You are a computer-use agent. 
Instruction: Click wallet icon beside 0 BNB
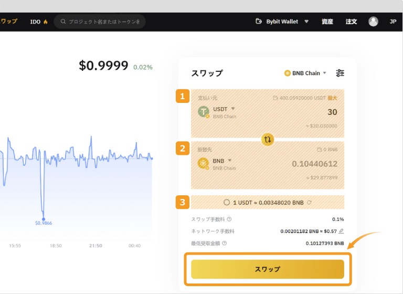(x=319, y=150)
